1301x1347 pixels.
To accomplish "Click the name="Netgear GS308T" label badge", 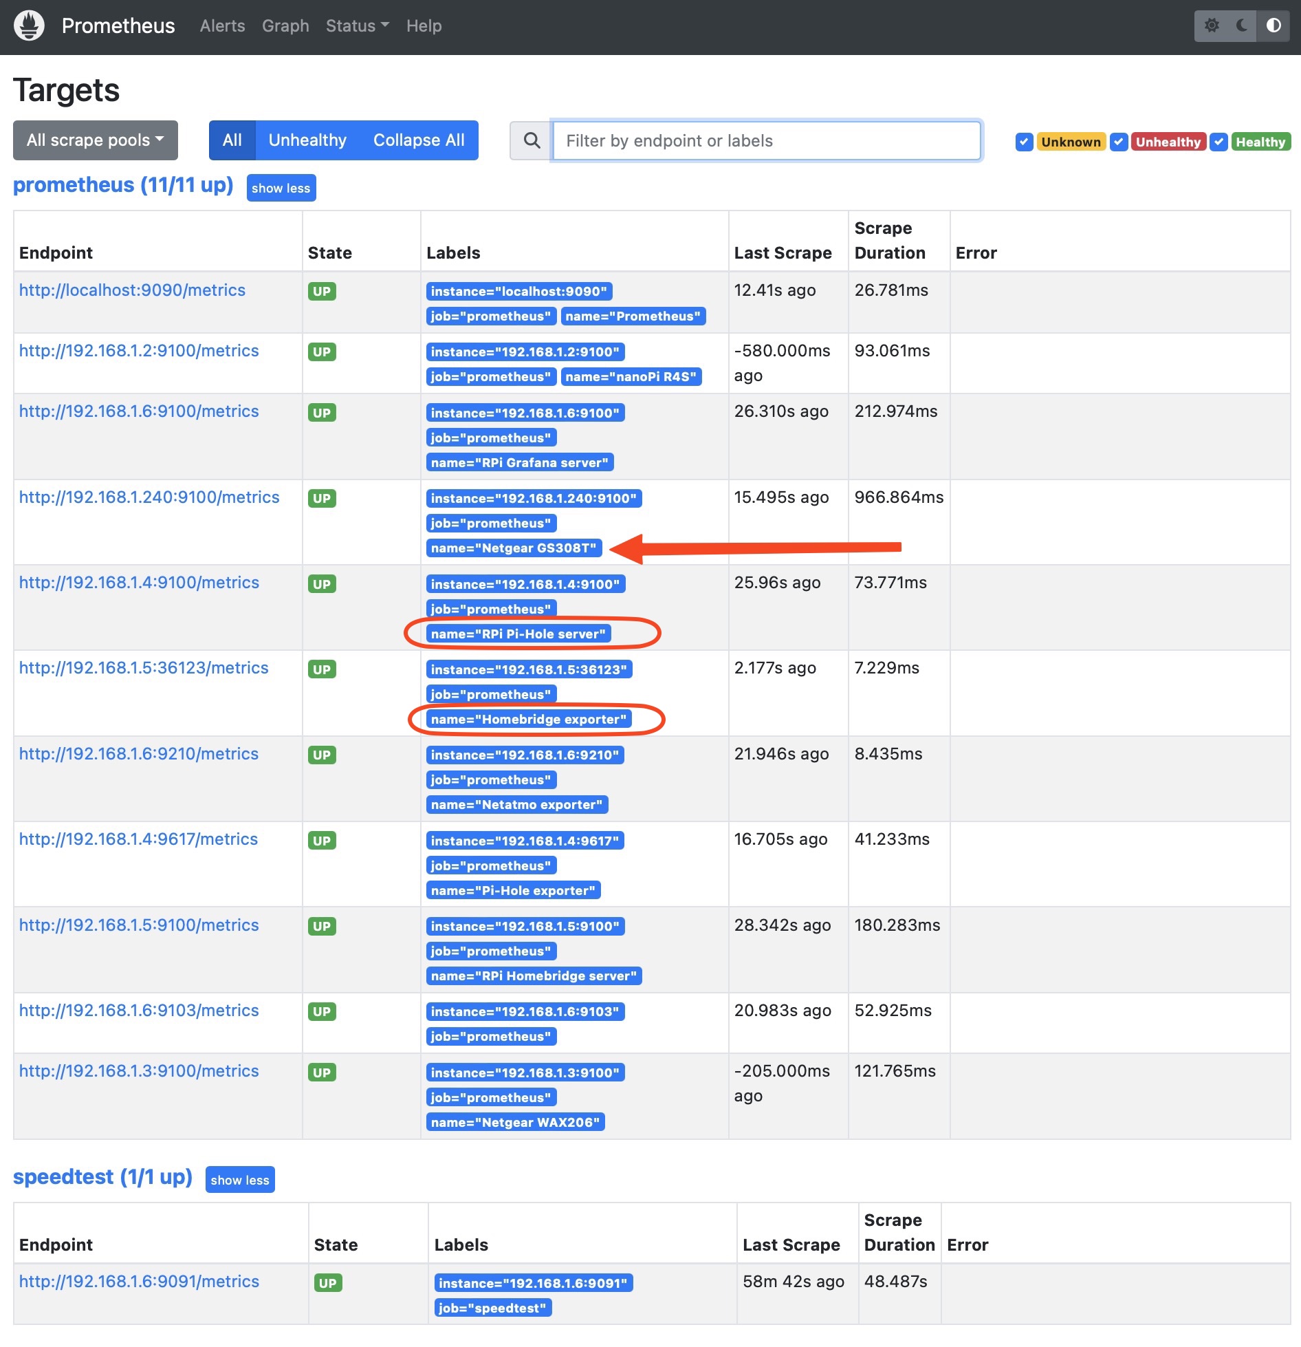I will click(514, 548).
